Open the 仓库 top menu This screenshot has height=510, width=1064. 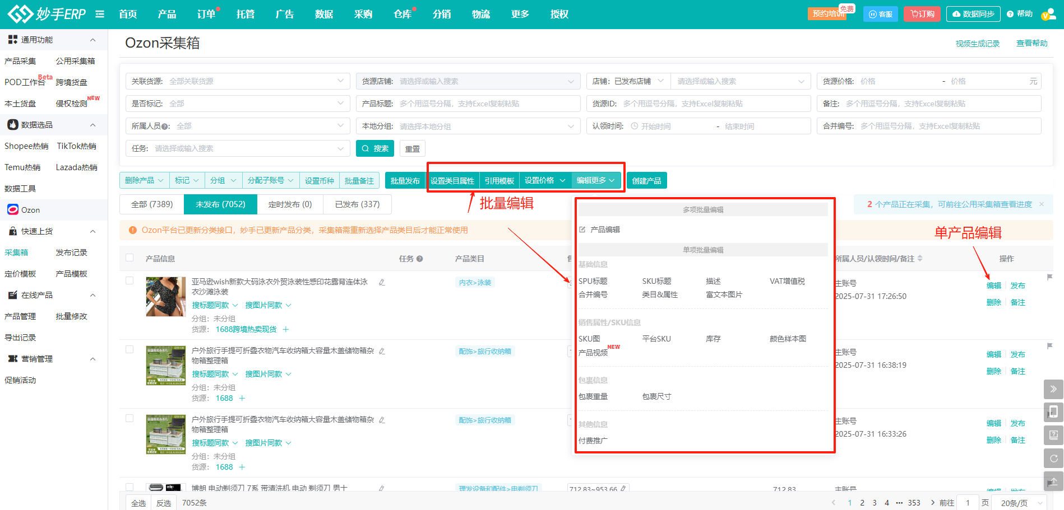[x=403, y=14]
